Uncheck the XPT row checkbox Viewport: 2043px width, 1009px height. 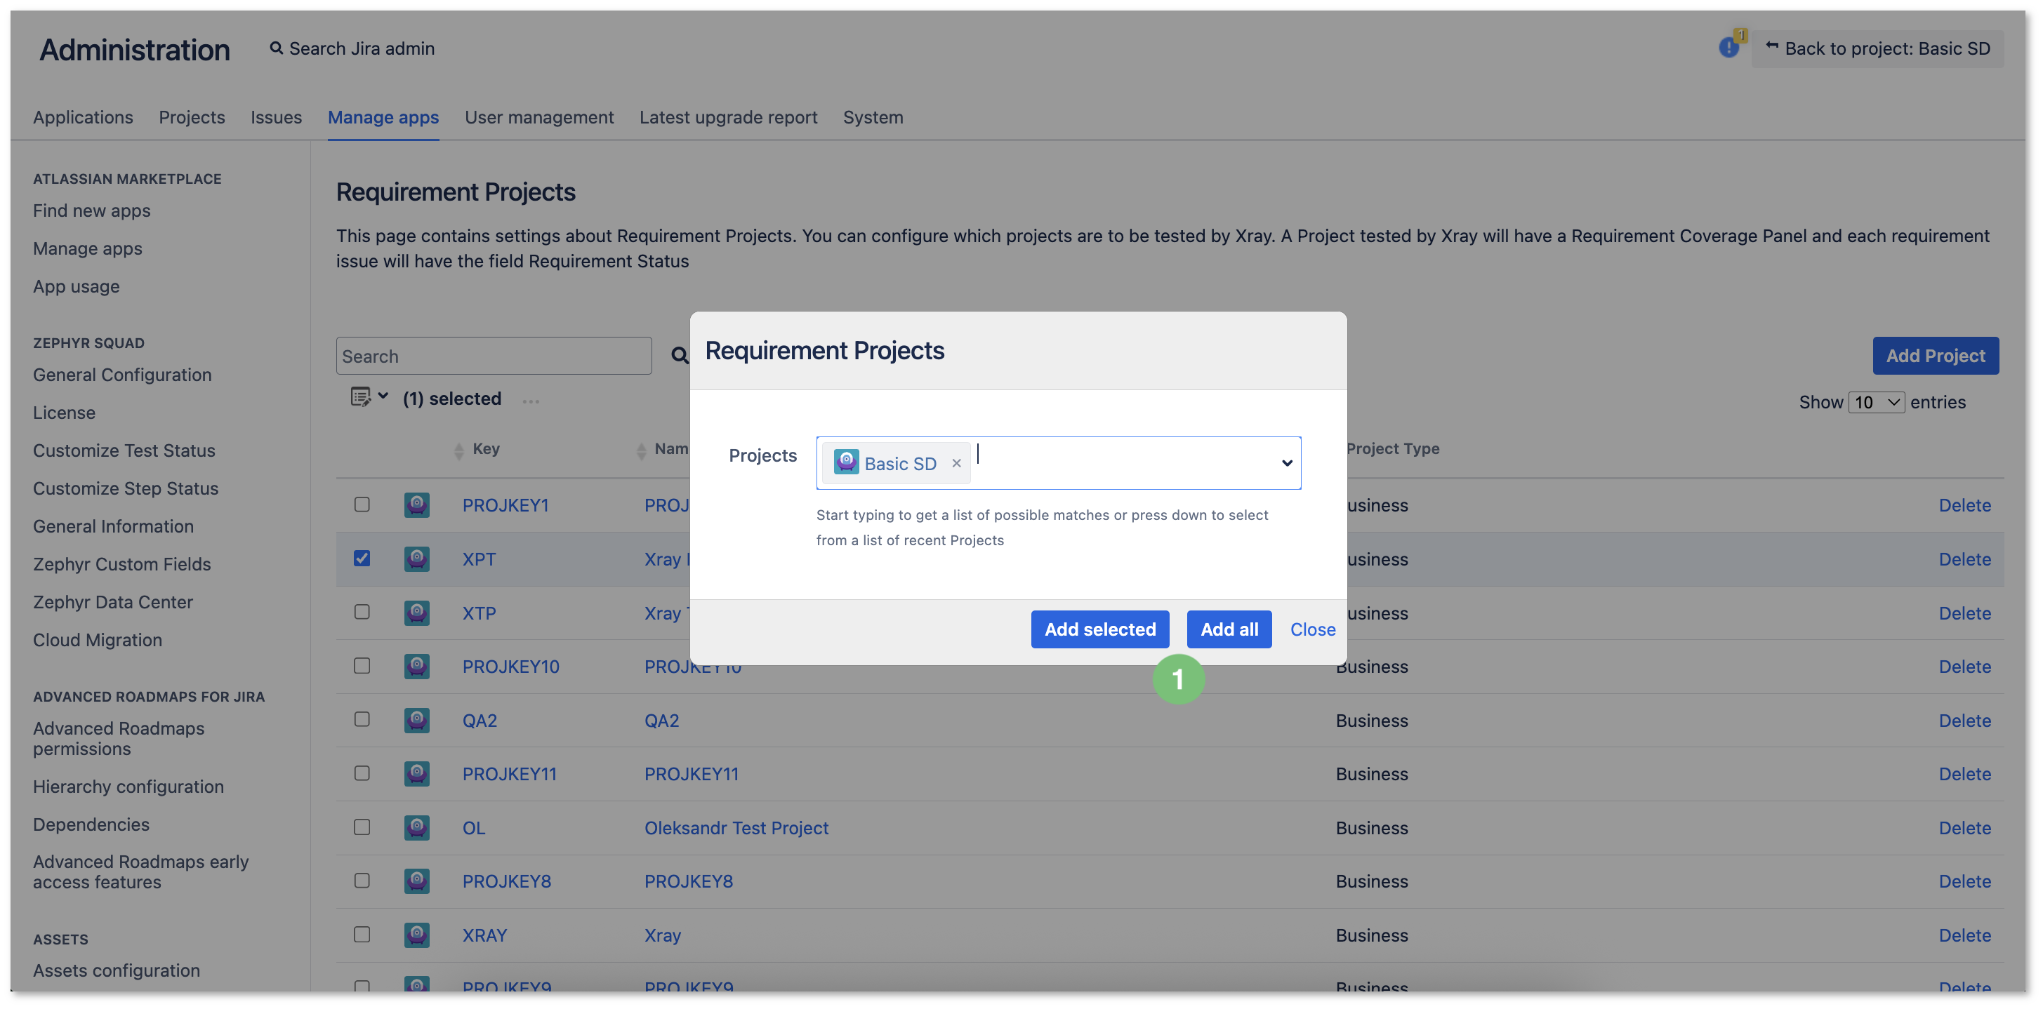(x=362, y=558)
